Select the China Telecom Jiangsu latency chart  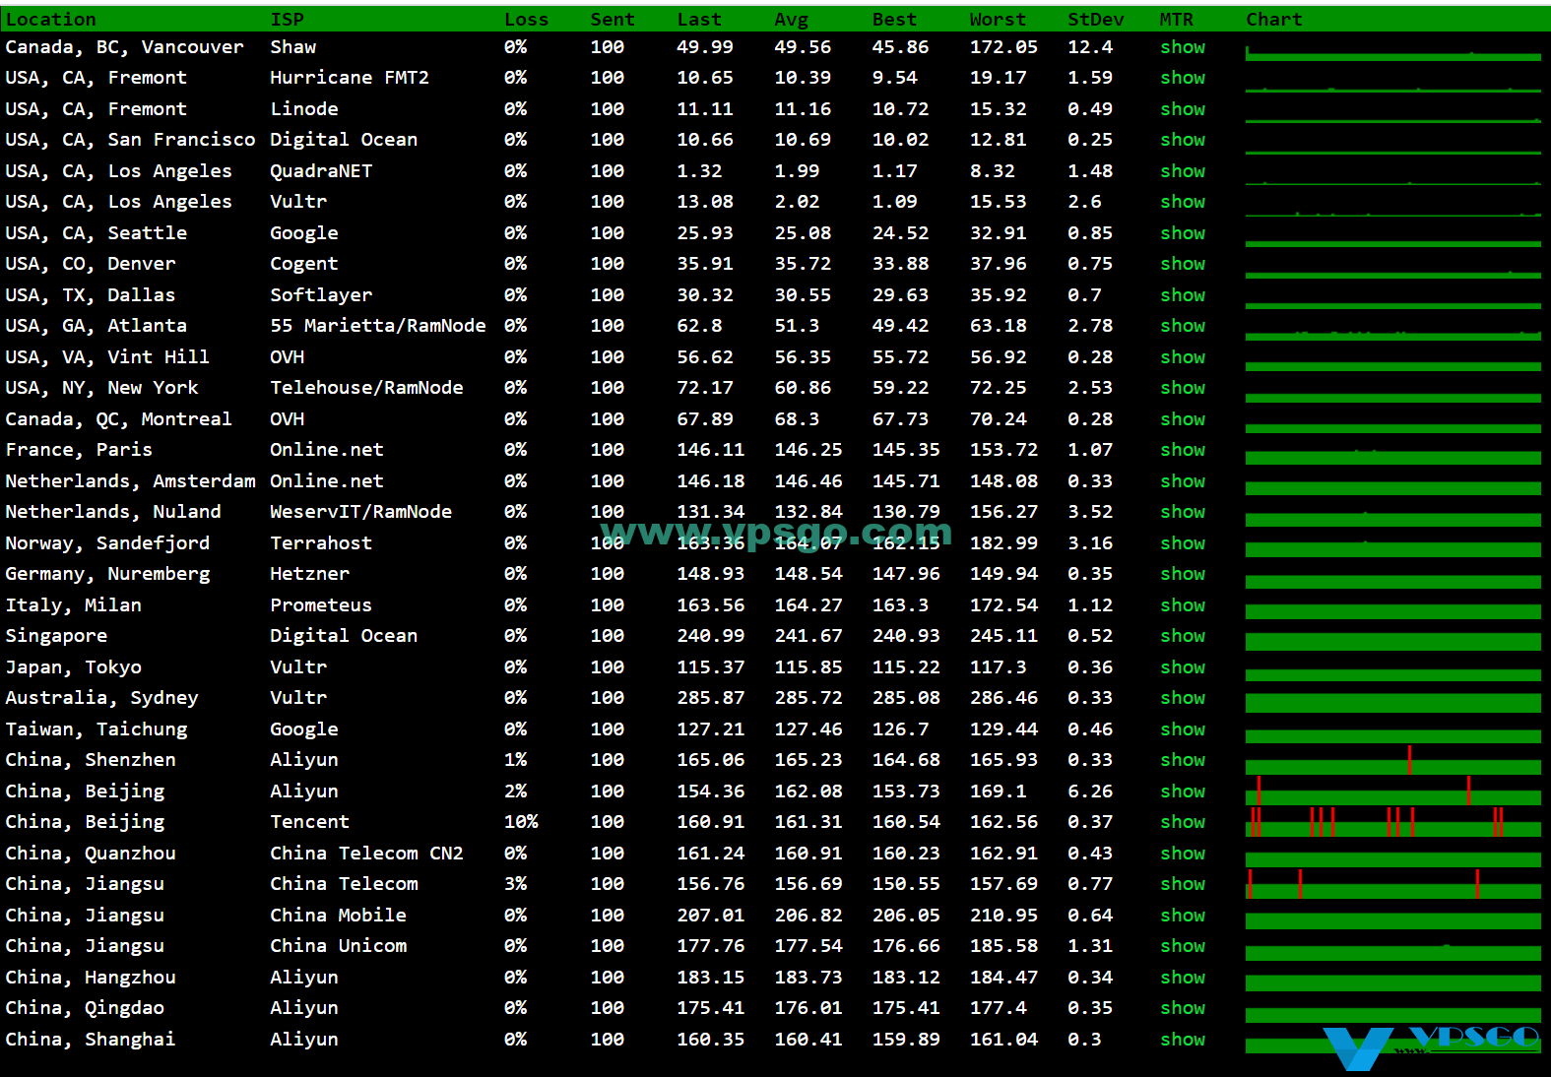pyautogui.click(x=1393, y=884)
